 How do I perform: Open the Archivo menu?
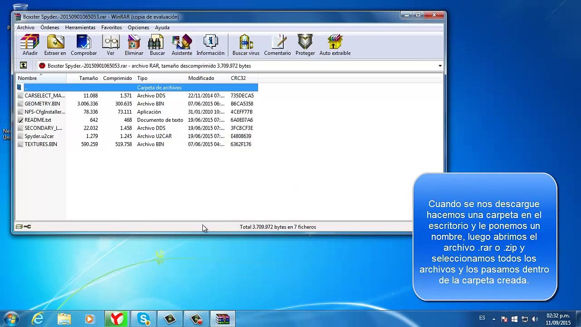click(x=26, y=27)
